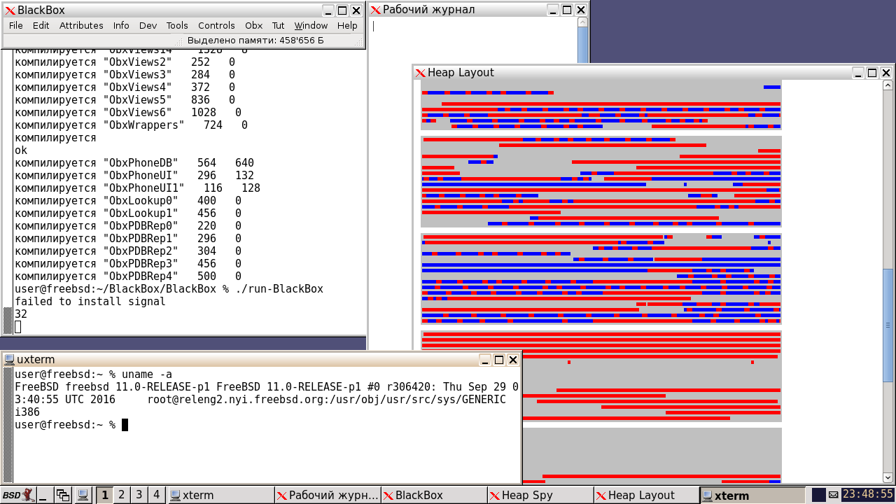This screenshot has height=504, width=896.
Task: Click the show desktop icon in taskbar
Action: (43, 495)
